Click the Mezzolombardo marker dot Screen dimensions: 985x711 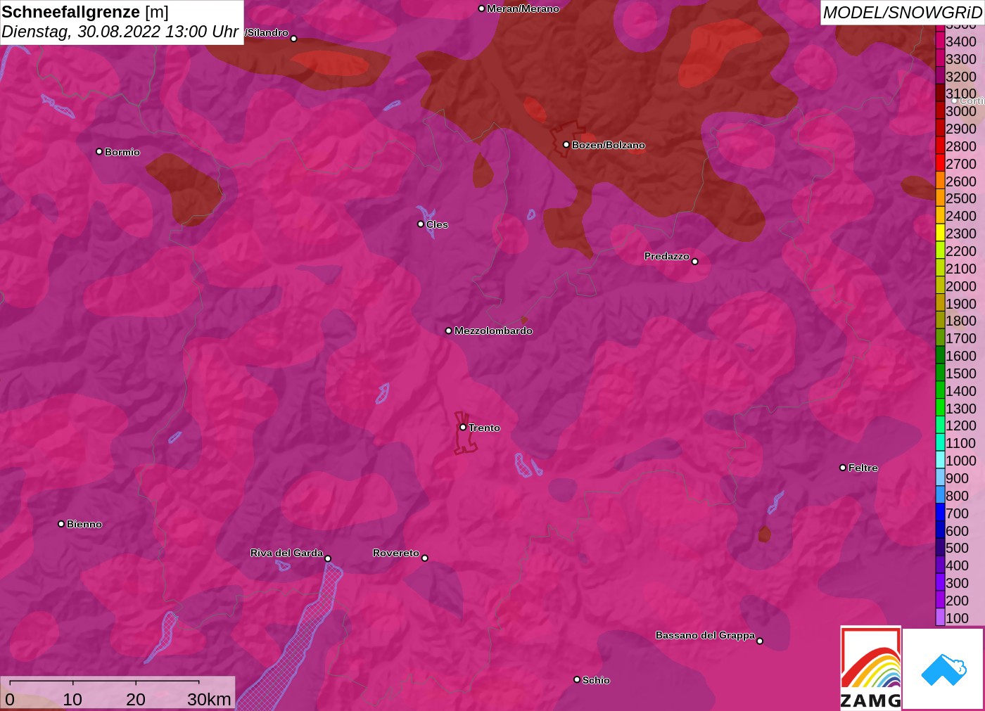(x=449, y=330)
